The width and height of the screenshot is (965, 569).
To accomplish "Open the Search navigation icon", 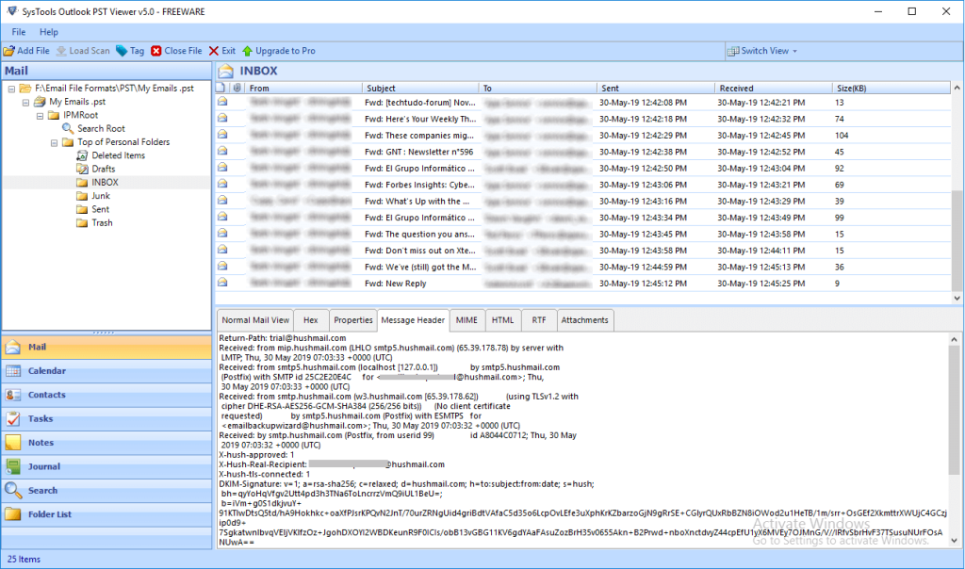I will click(x=13, y=491).
